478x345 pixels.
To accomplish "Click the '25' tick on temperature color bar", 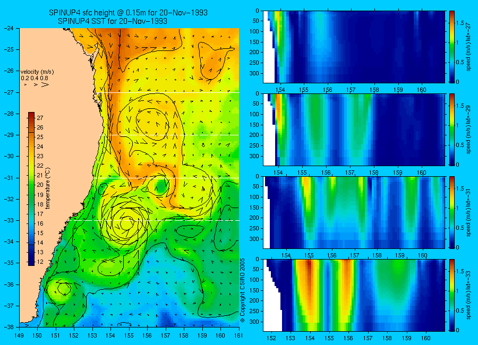I will pos(40,137).
